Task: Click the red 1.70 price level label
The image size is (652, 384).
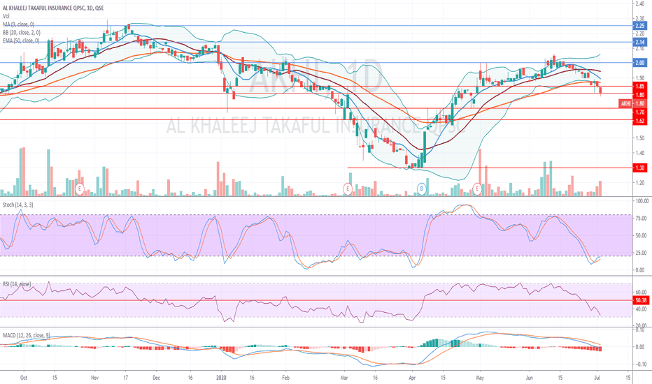Action: point(639,112)
